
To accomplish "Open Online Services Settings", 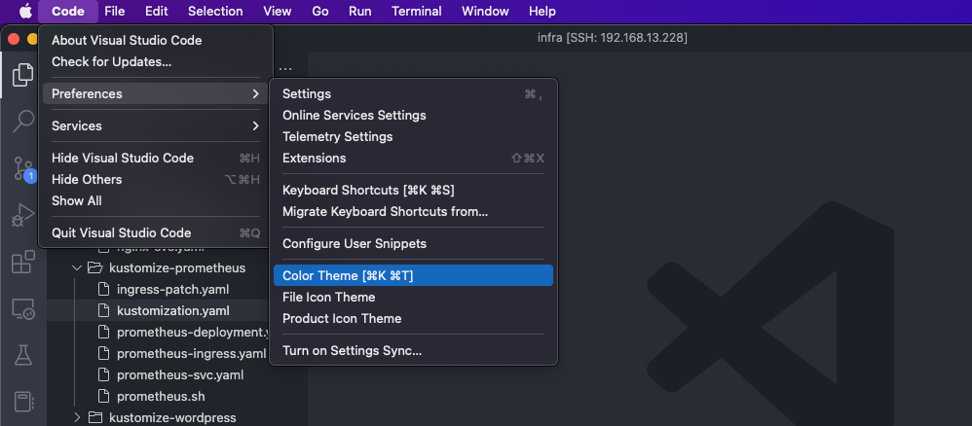I will click(413, 115).
